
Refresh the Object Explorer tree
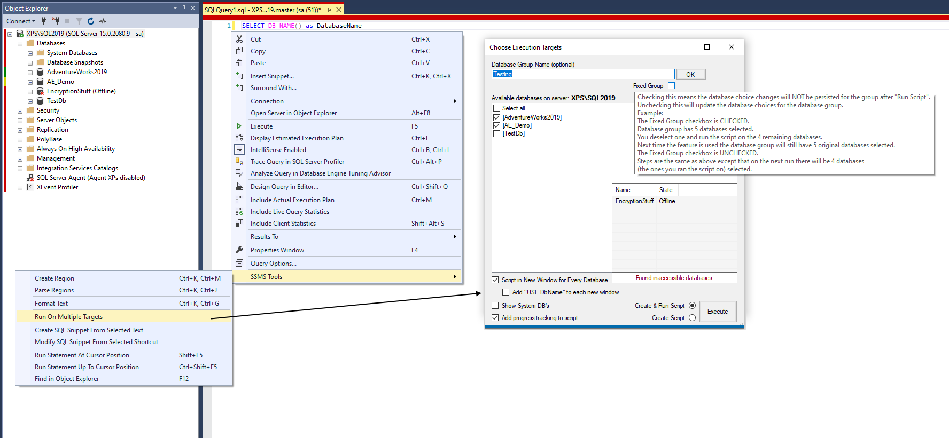tap(91, 21)
